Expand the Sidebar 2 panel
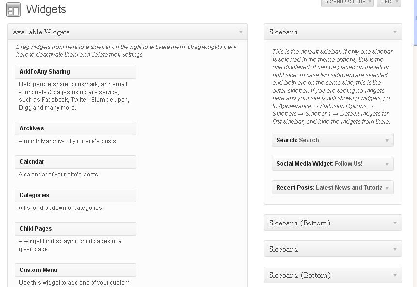This screenshot has width=417, height=287. tap(395, 249)
